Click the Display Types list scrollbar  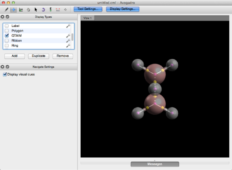72,37
